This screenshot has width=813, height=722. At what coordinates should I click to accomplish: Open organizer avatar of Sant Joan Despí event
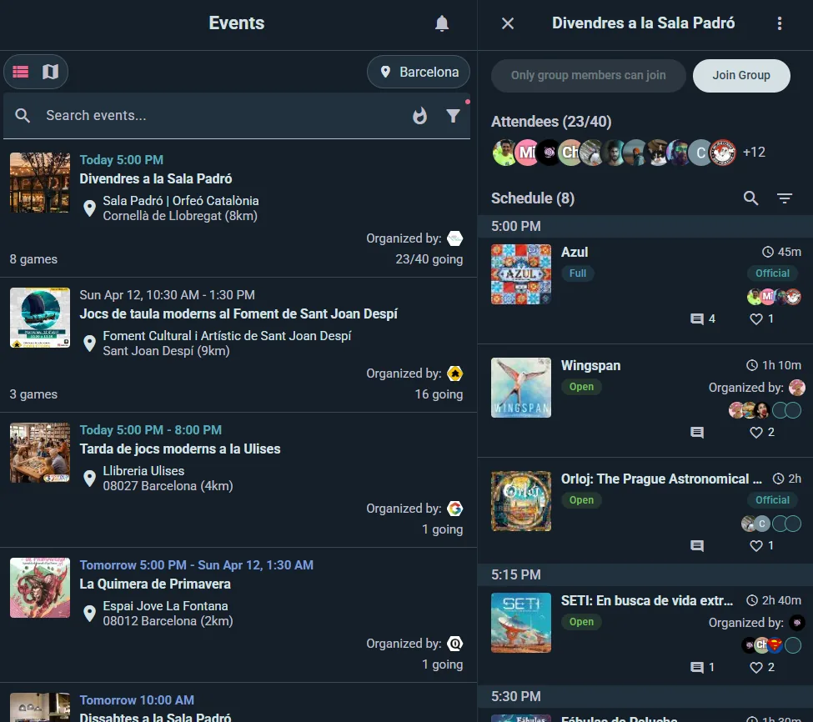(x=454, y=374)
